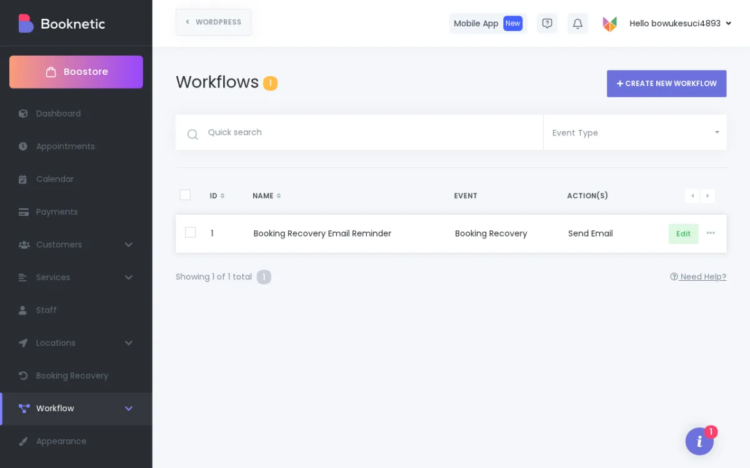The height and width of the screenshot is (468, 750).
Task: Click the Calendar icon in sidebar
Action: pyautogui.click(x=23, y=179)
